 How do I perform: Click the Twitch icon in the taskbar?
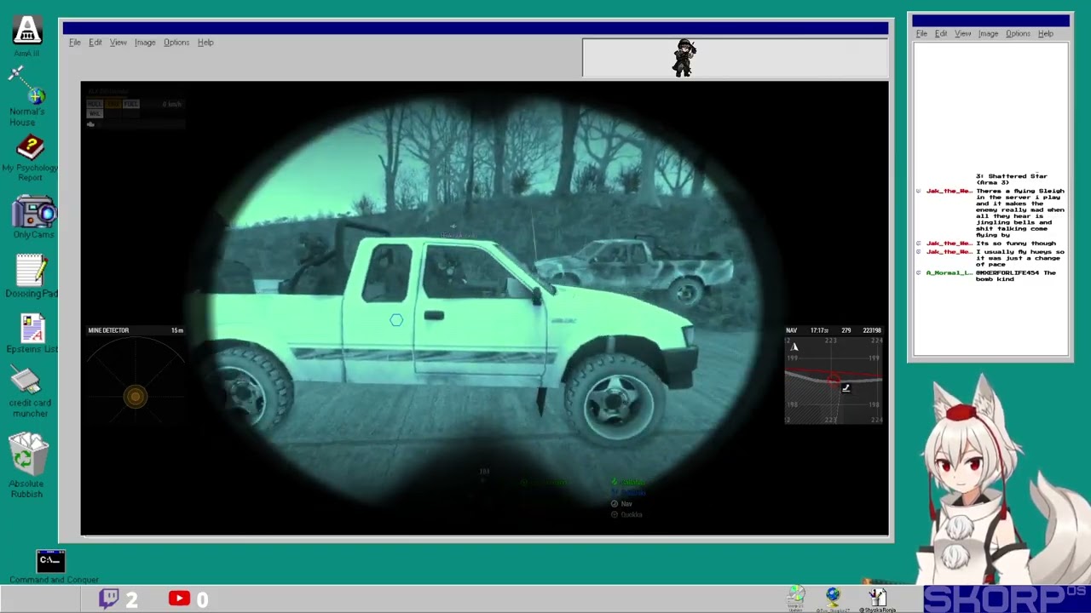[108, 599]
